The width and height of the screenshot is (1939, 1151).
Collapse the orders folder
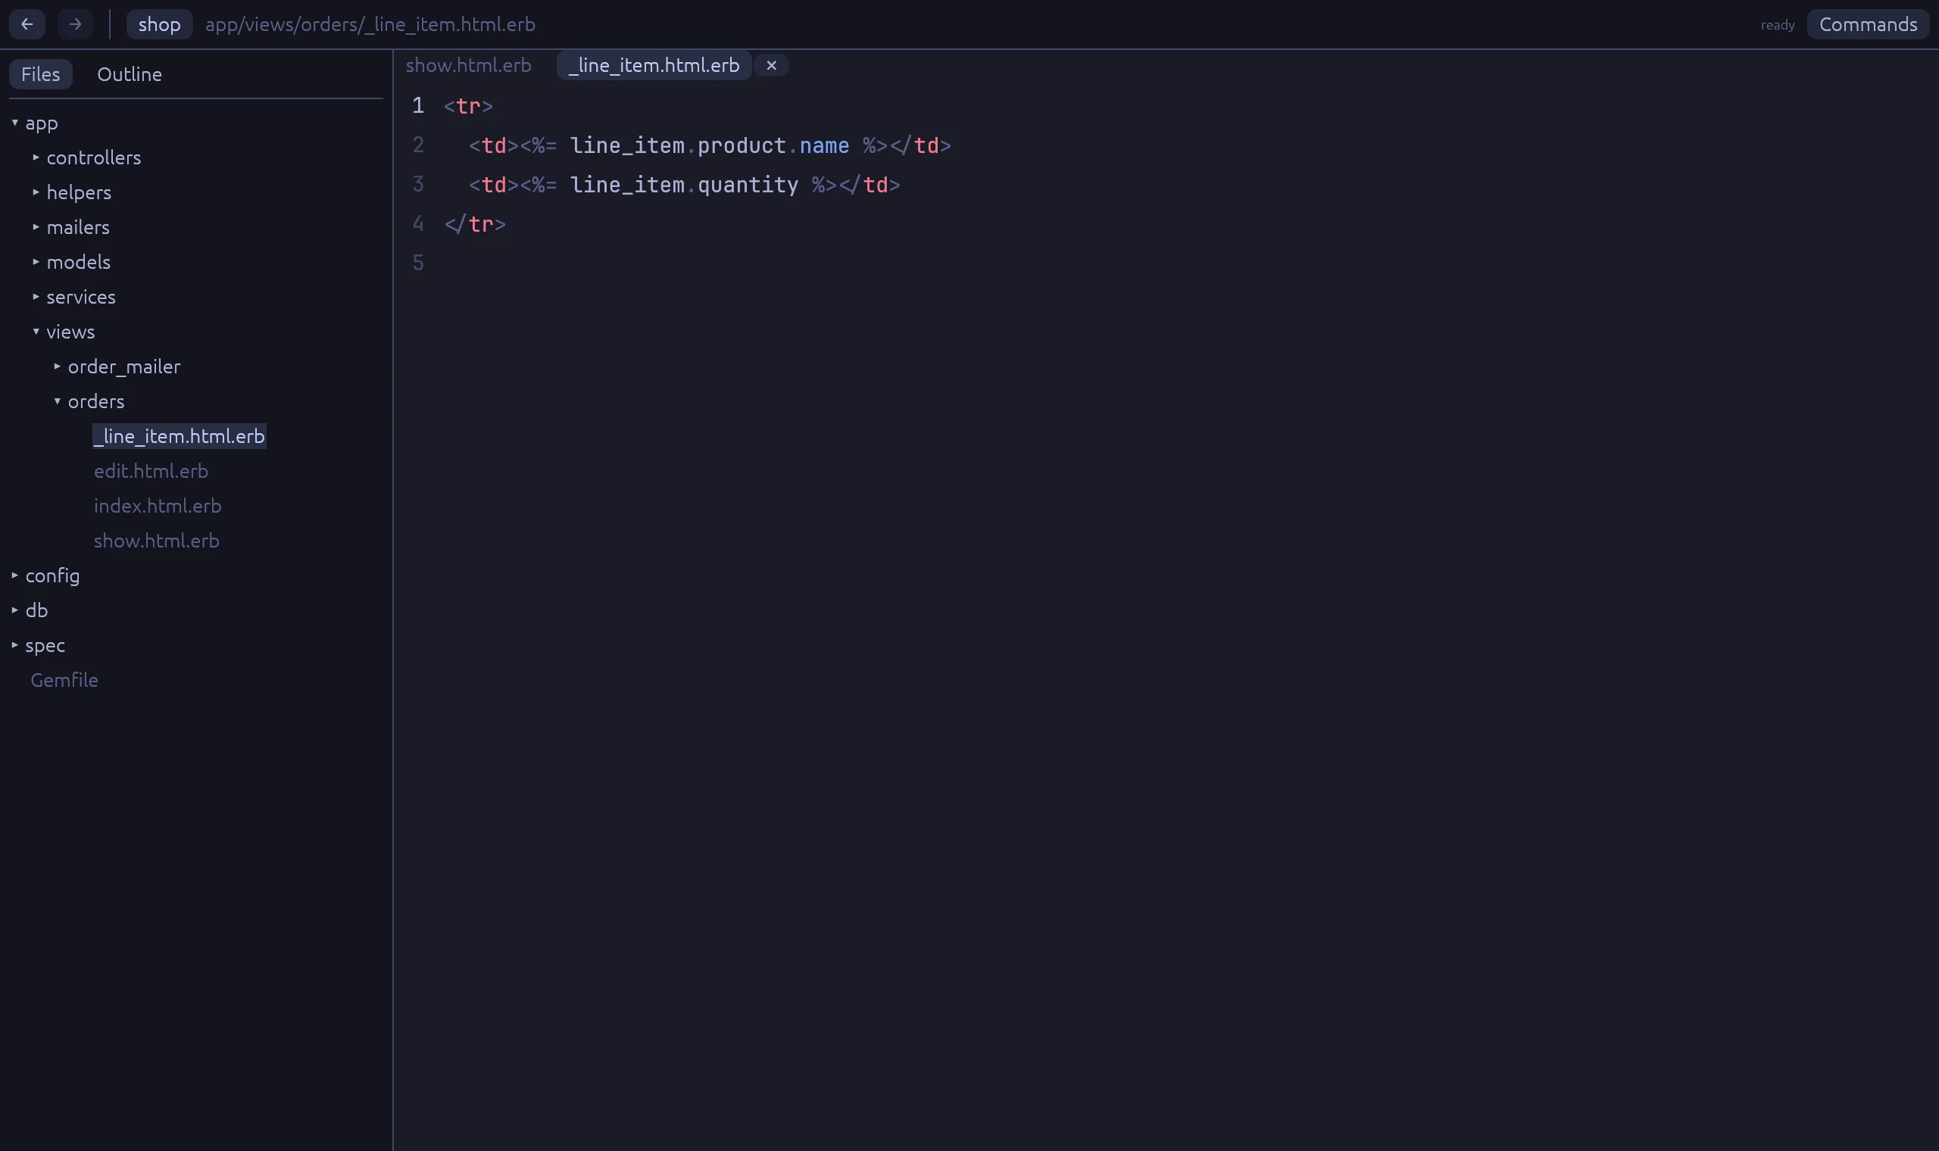(89, 402)
